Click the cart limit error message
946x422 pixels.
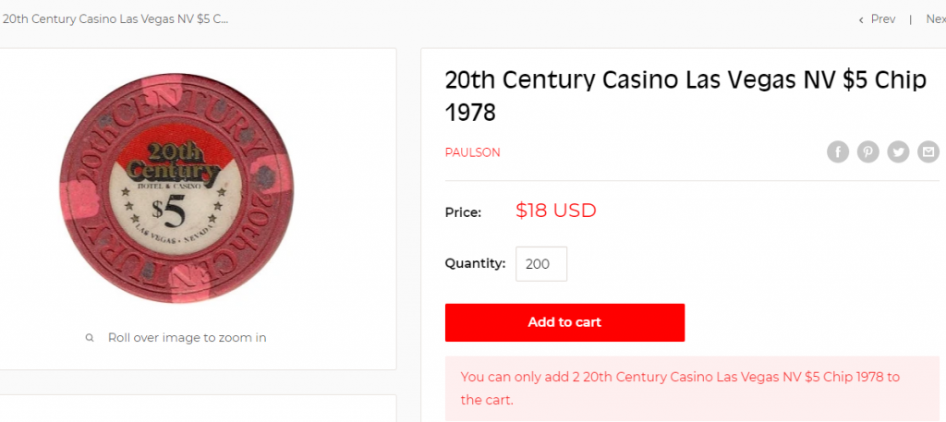[679, 389]
